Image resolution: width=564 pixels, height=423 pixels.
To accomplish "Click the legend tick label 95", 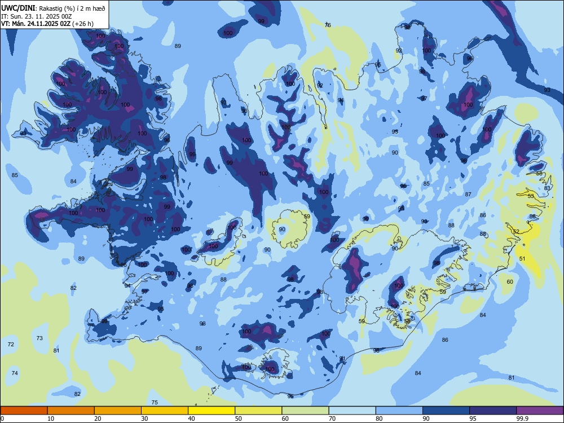I will click(x=473, y=418).
